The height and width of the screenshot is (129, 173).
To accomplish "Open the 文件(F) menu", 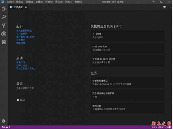I will (x=10, y=2).
